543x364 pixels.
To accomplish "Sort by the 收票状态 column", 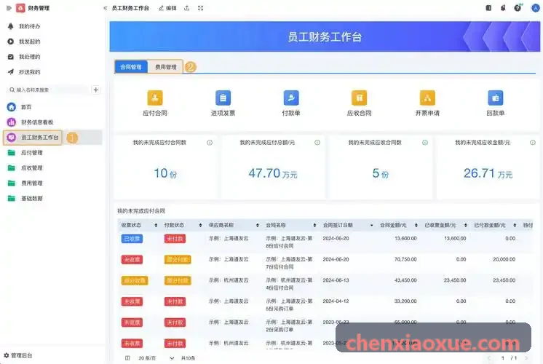I will click(156, 225).
